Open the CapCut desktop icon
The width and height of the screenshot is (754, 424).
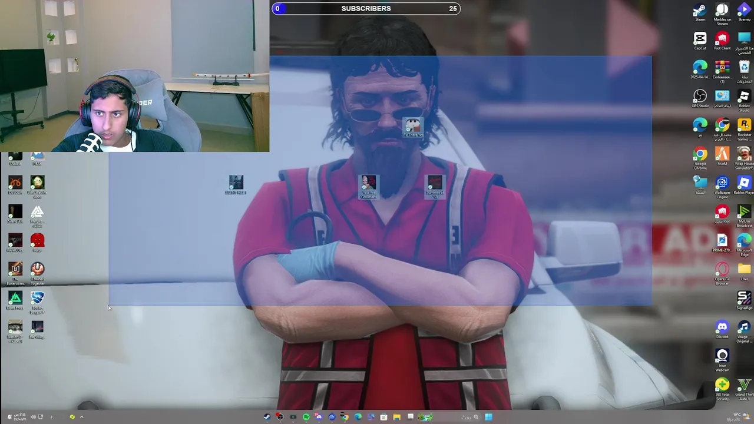click(x=700, y=41)
